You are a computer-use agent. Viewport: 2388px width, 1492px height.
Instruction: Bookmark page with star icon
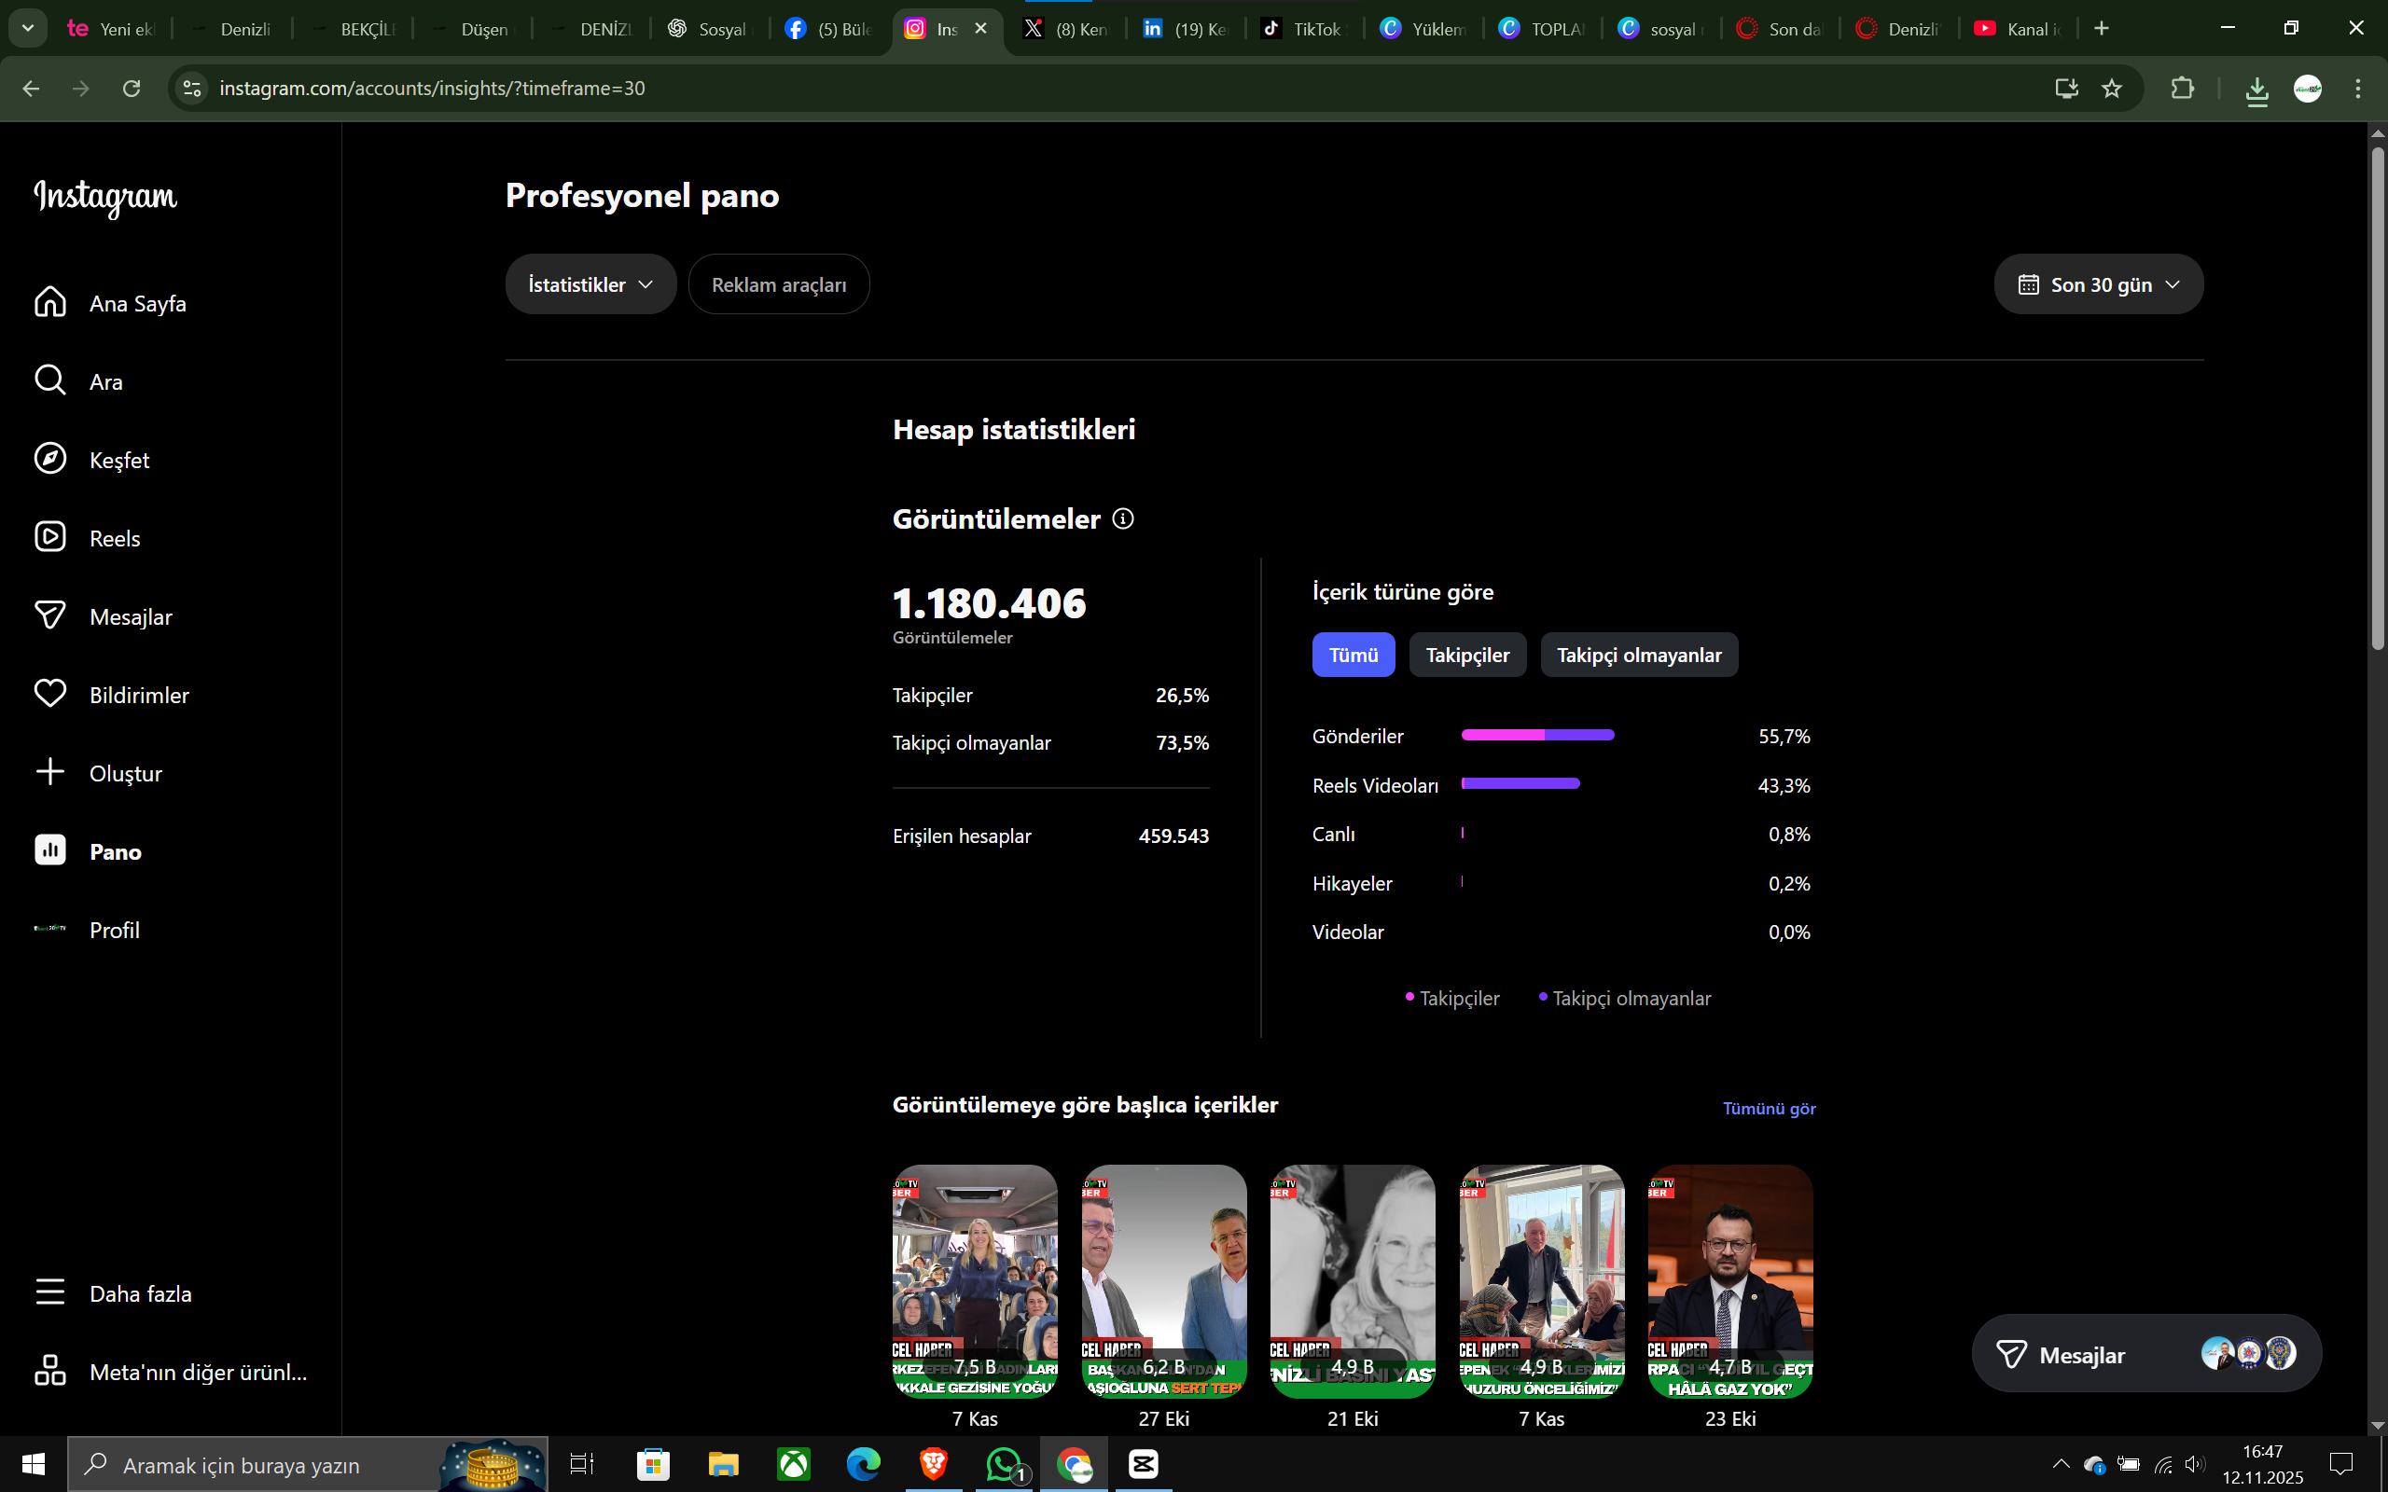[2112, 89]
